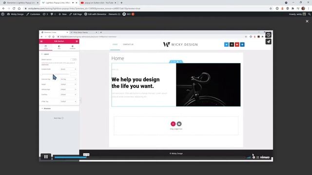Open comments from the admin bar
Screen dimensions: 312x175
(53, 14)
